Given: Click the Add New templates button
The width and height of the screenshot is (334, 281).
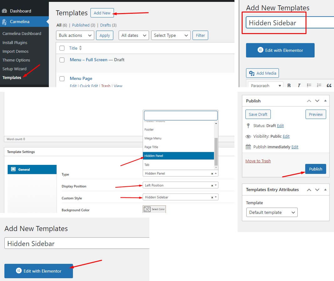Looking at the screenshot, I should click(x=102, y=13).
